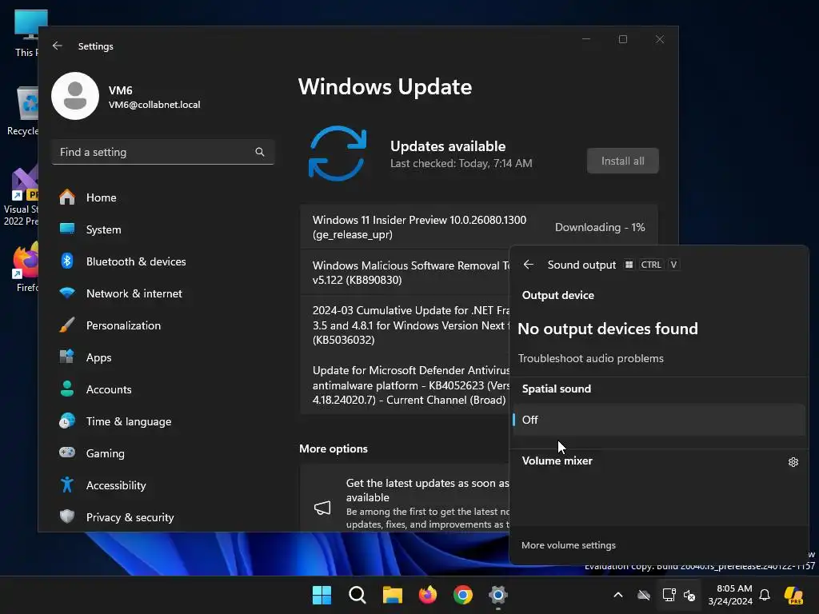
Task: Go back from the Sound output panel
Action: (529, 265)
